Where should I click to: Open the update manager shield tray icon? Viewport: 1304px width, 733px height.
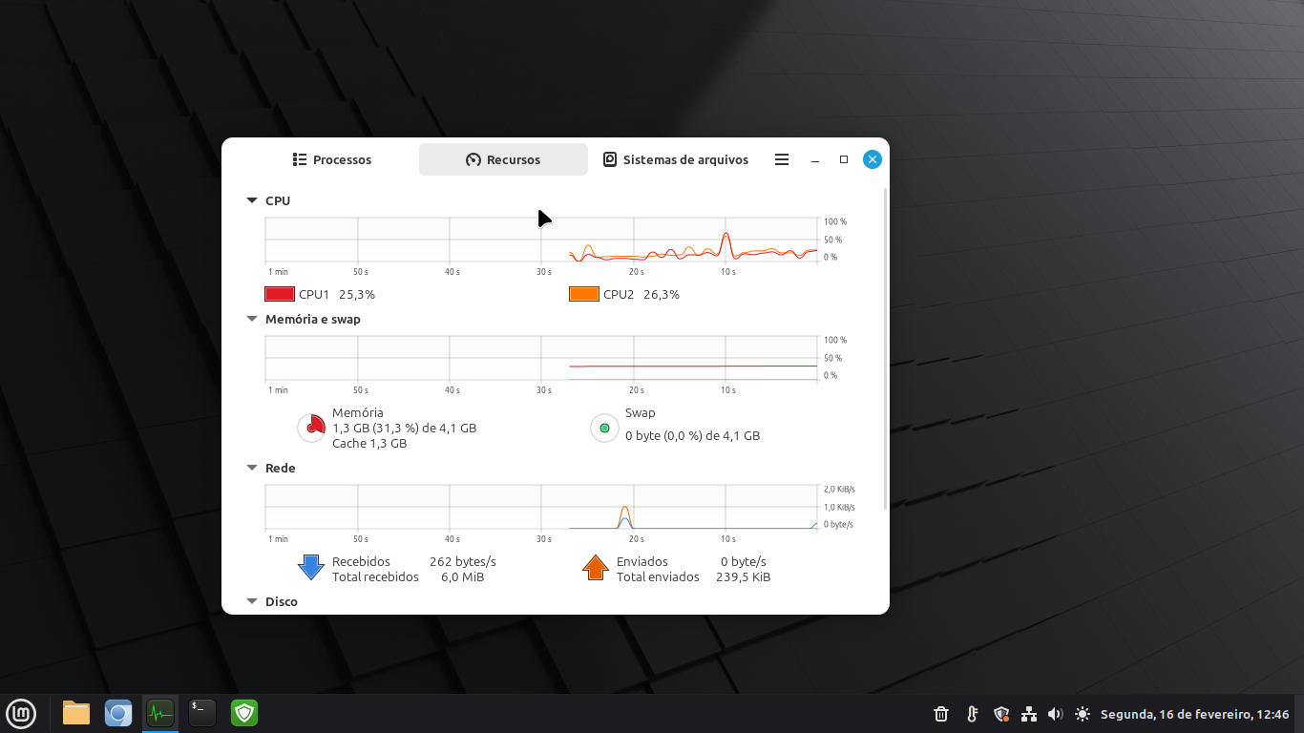(1001, 714)
